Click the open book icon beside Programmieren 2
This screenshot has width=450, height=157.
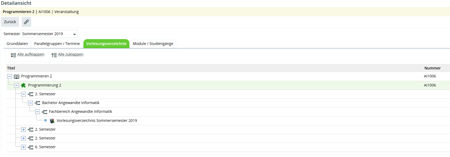[x=17, y=77]
